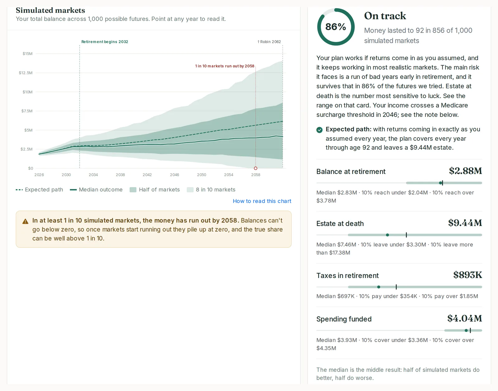Click the $9.44M estate value
Image resolution: width=498 pixels, height=391 pixels.
tap(465, 223)
